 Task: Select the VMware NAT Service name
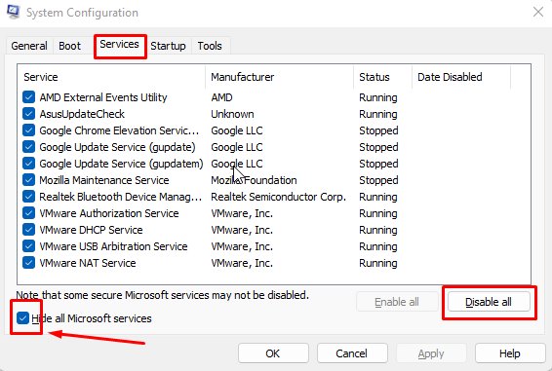pyautogui.click(x=88, y=263)
